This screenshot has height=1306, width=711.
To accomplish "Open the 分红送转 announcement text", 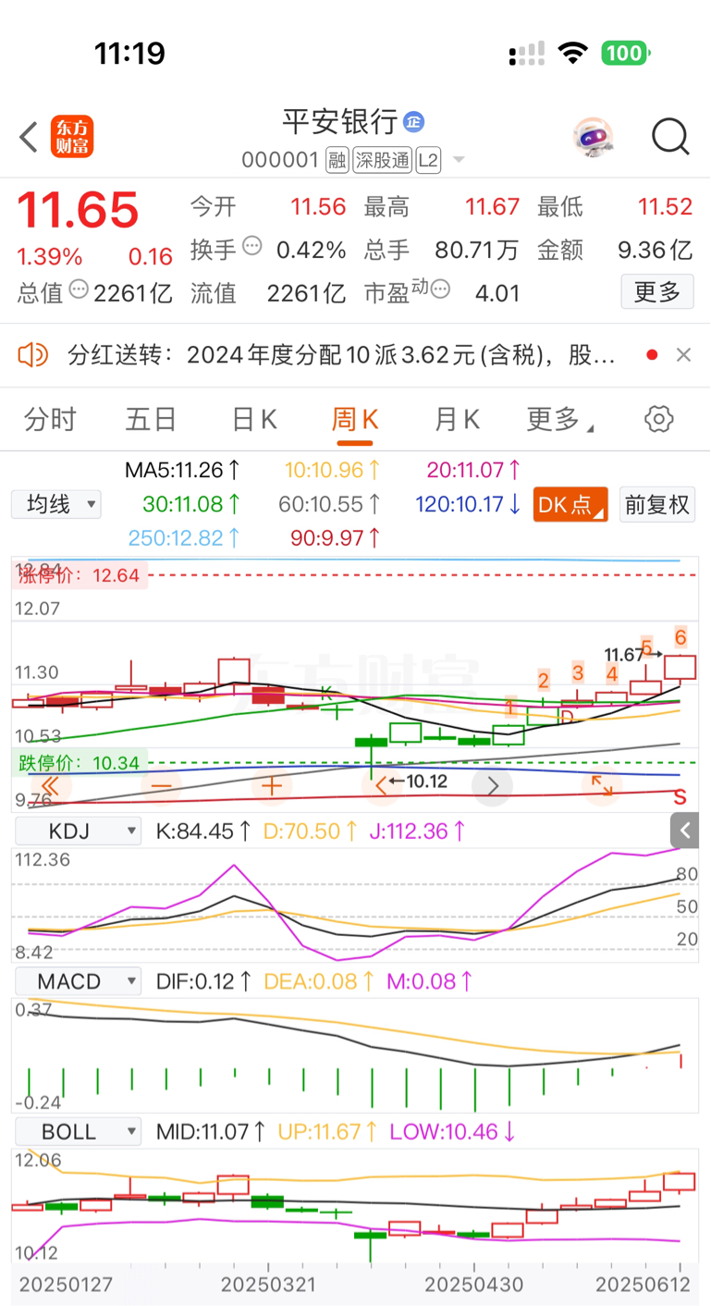I will coord(341,354).
